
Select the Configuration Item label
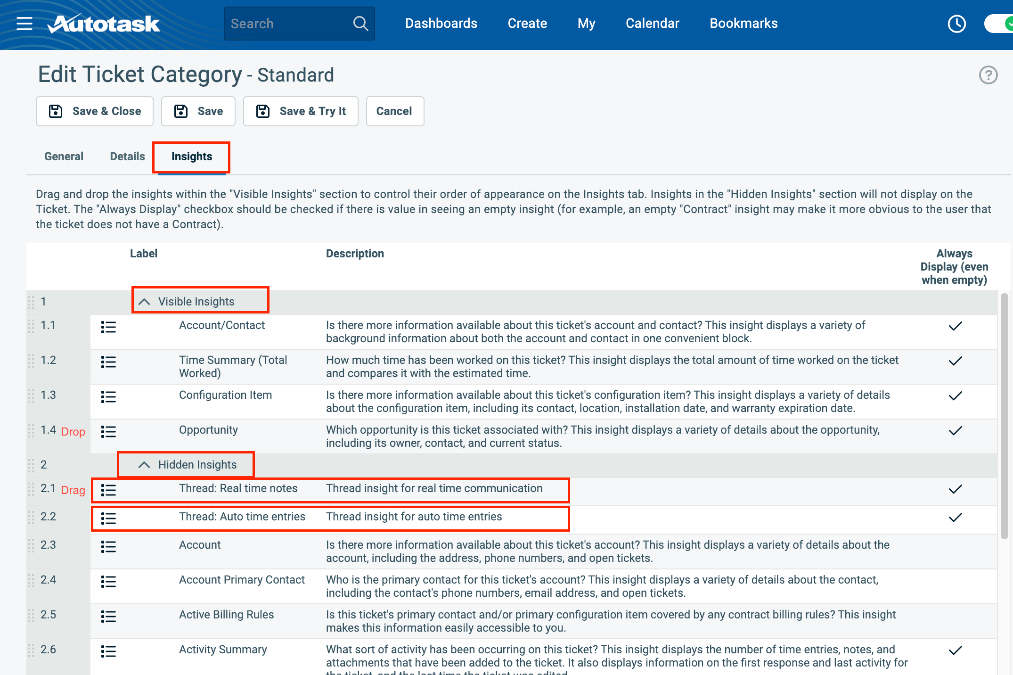coord(225,395)
